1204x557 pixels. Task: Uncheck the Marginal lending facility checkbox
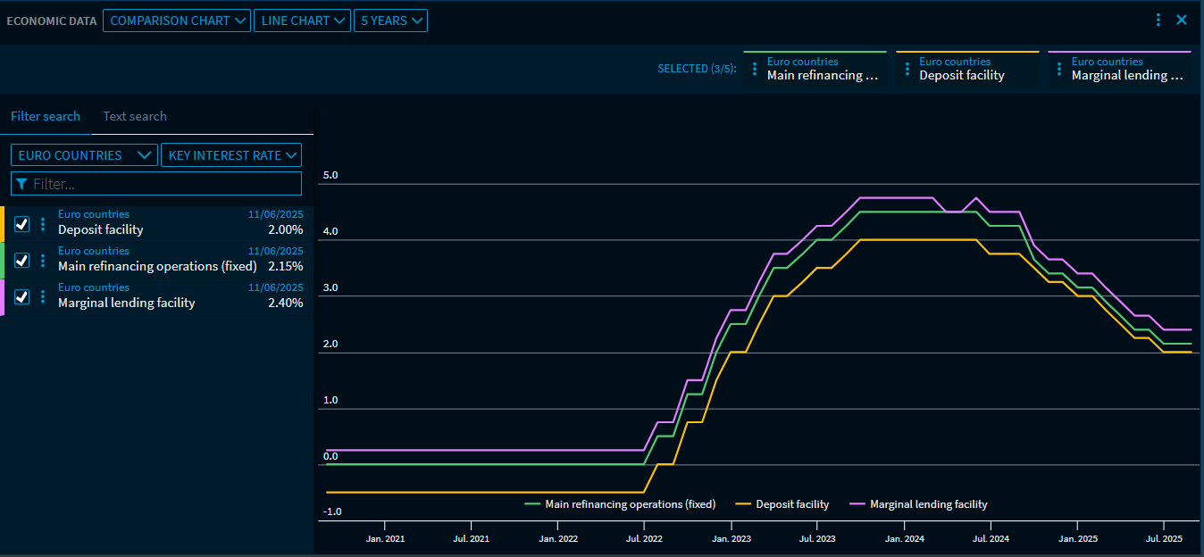point(21,296)
